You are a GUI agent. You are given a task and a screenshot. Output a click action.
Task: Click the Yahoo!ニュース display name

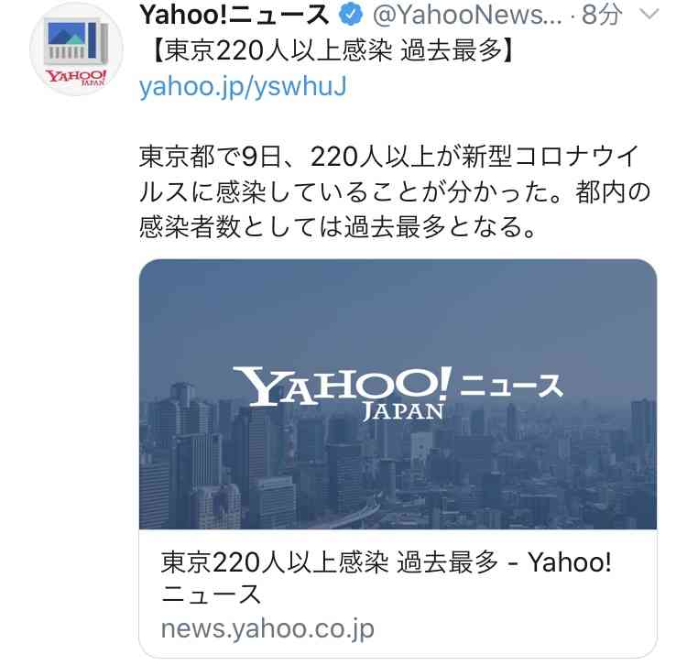click(x=234, y=15)
